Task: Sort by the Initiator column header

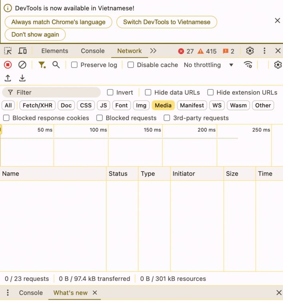Action: [197, 173]
